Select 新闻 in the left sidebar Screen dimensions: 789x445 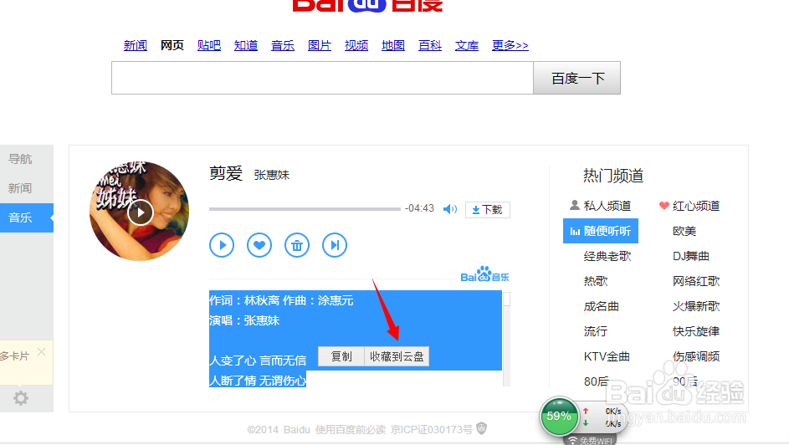click(x=20, y=188)
